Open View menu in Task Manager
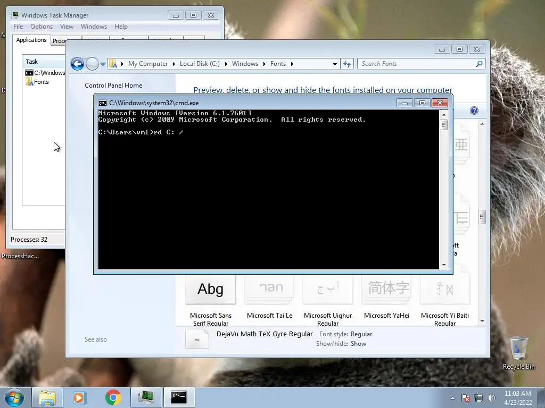The image size is (545, 408). (x=67, y=27)
